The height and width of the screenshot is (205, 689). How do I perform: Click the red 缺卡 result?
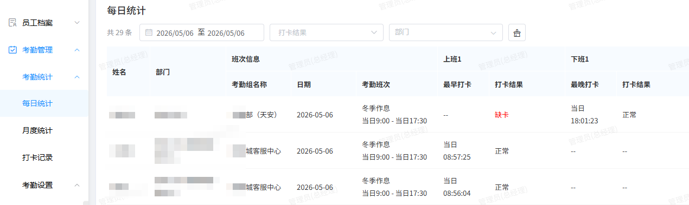pyautogui.click(x=502, y=115)
